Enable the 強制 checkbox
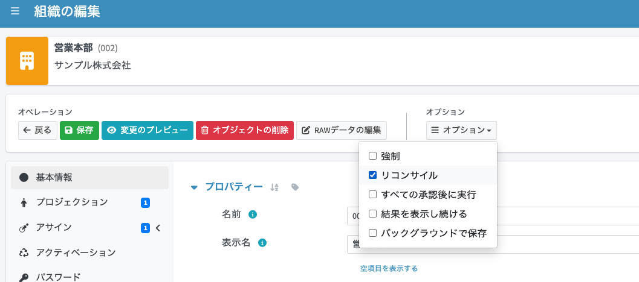This screenshot has width=639, height=282. click(x=372, y=155)
